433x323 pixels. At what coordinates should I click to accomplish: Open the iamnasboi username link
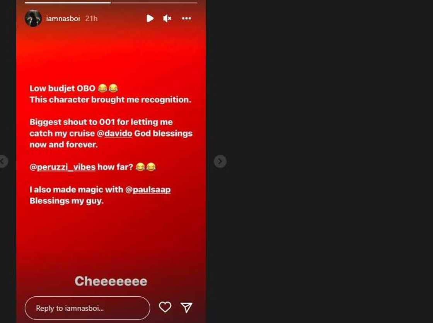63,19
